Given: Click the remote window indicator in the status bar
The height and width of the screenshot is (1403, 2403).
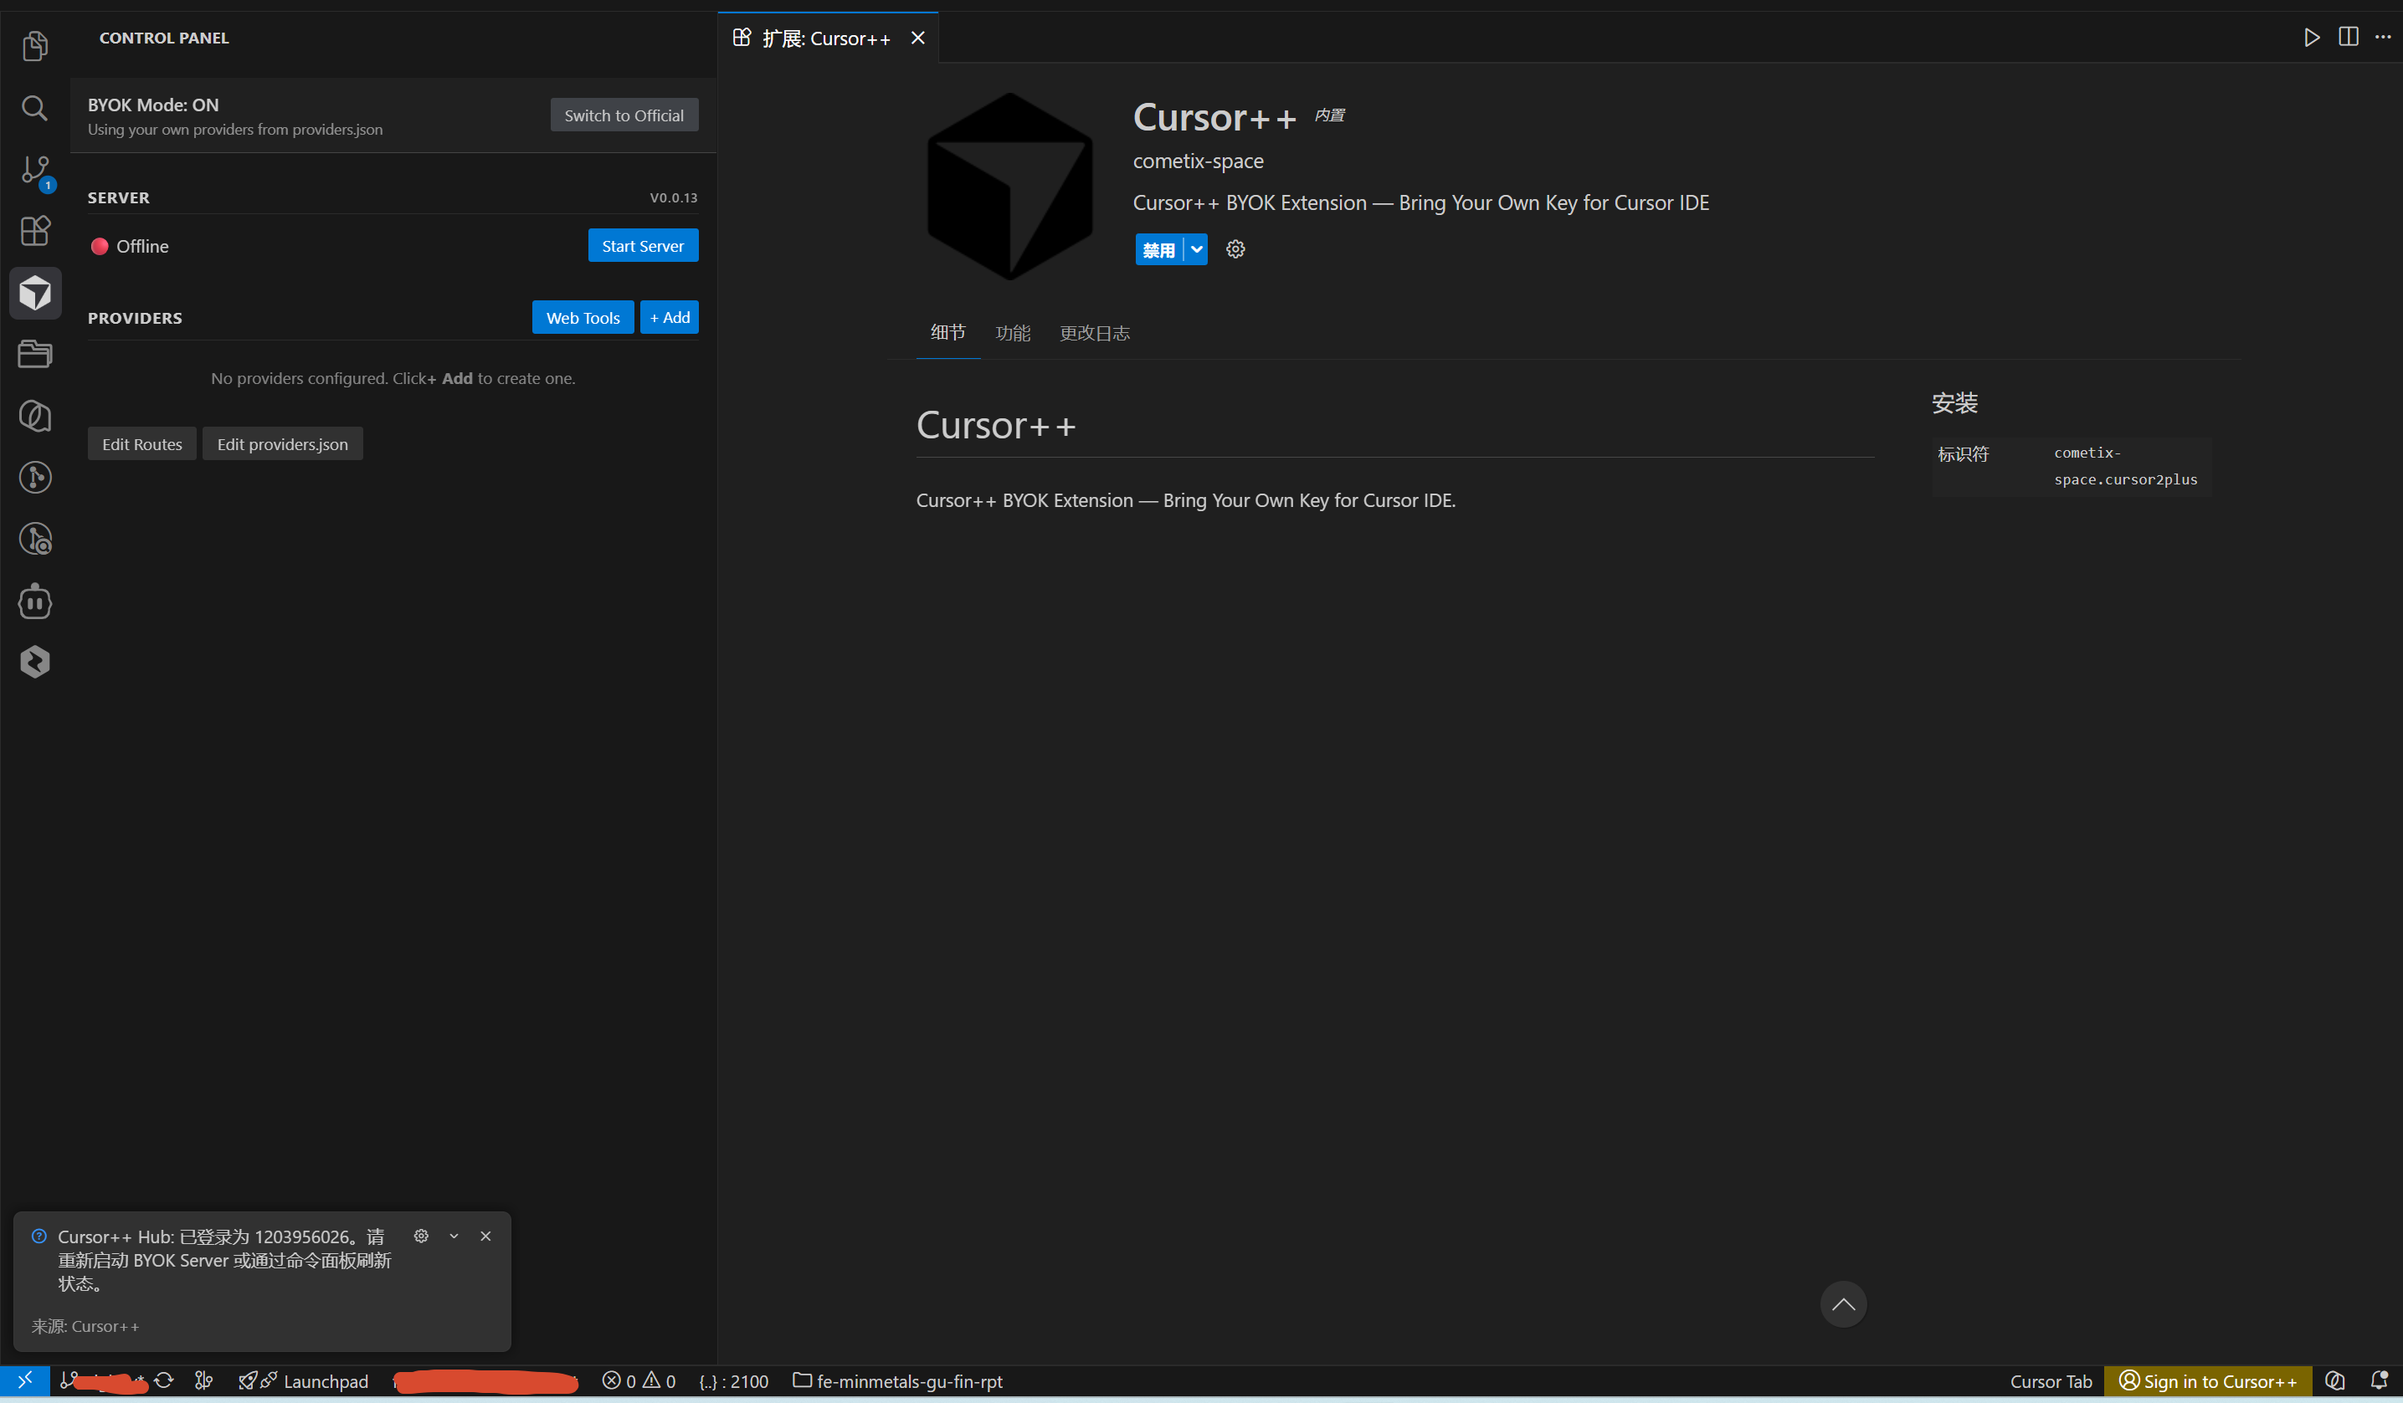Looking at the screenshot, I should click(25, 1380).
